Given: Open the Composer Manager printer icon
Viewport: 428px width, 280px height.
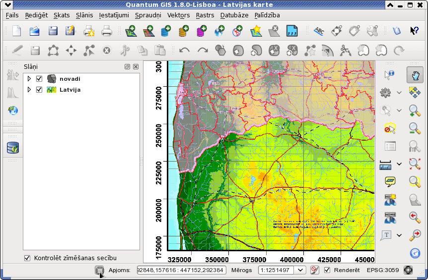Looking at the screenshot, I should [106, 31].
